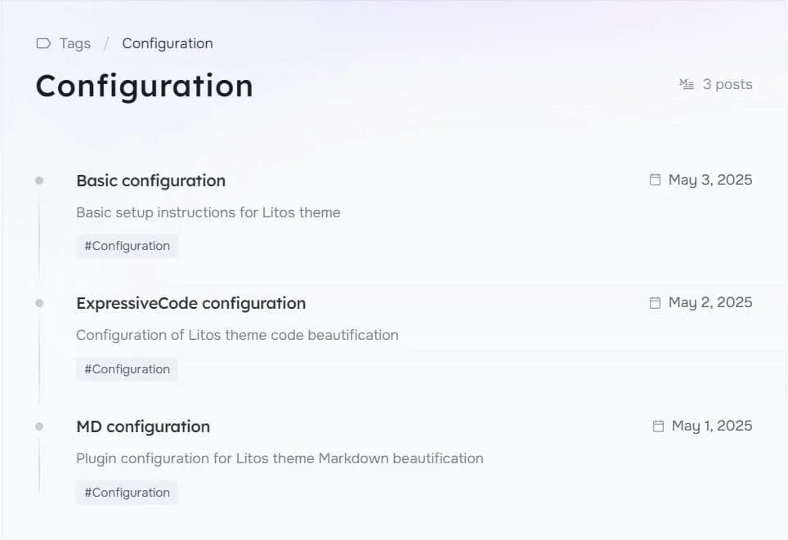Screen dimensions: 788x540
Task: Click calendar icon beside May 1, 2025
Action: (x=658, y=426)
